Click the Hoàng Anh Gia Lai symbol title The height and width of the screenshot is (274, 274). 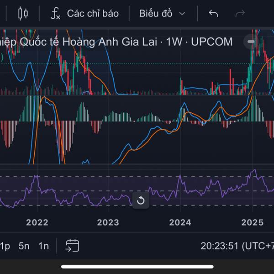(116, 42)
